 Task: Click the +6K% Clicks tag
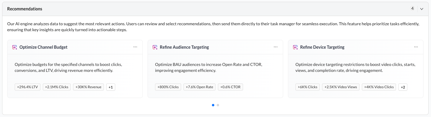click(x=307, y=87)
